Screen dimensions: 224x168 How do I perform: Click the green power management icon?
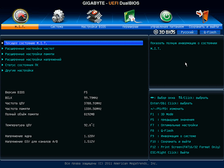[x=166, y=17]
